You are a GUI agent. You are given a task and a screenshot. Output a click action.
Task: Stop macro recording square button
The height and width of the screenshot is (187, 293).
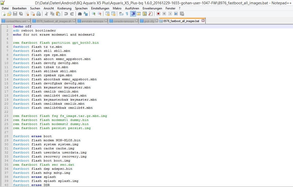(164, 14)
